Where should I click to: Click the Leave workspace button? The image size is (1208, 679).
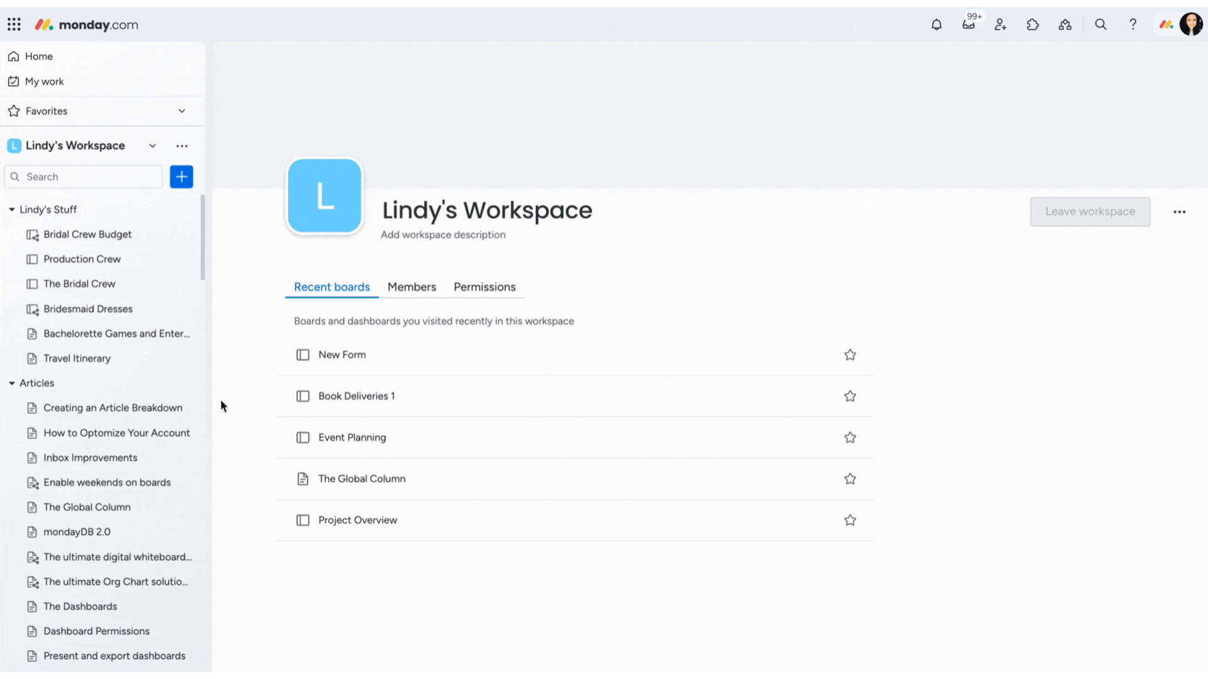click(1090, 211)
